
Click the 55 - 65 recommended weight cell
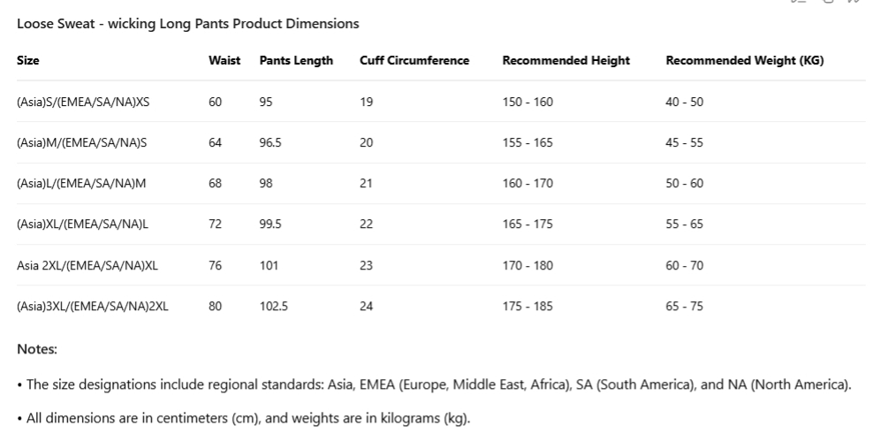pyautogui.click(x=684, y=224)
